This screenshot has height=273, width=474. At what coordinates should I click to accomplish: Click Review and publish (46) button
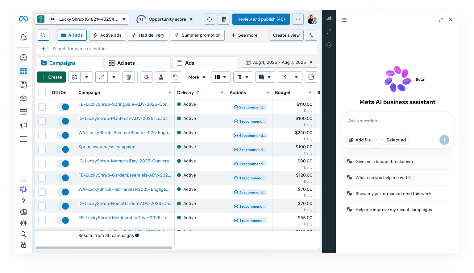[x=261, y=19]
